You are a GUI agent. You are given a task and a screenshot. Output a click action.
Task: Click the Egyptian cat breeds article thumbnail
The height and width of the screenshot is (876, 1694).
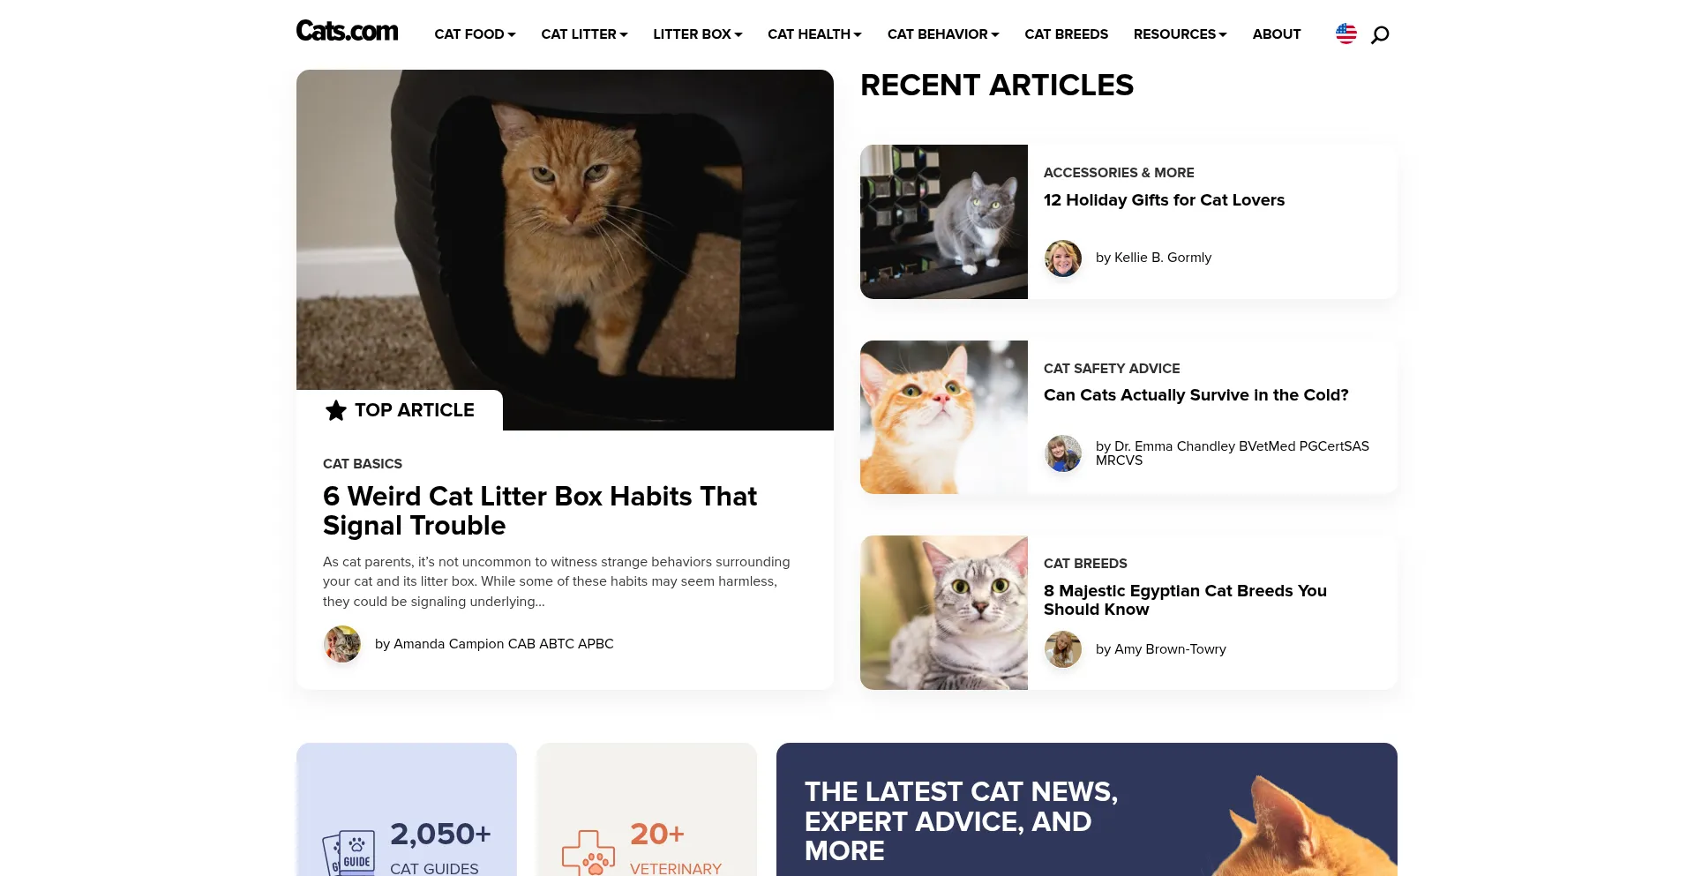click(944, 612)
